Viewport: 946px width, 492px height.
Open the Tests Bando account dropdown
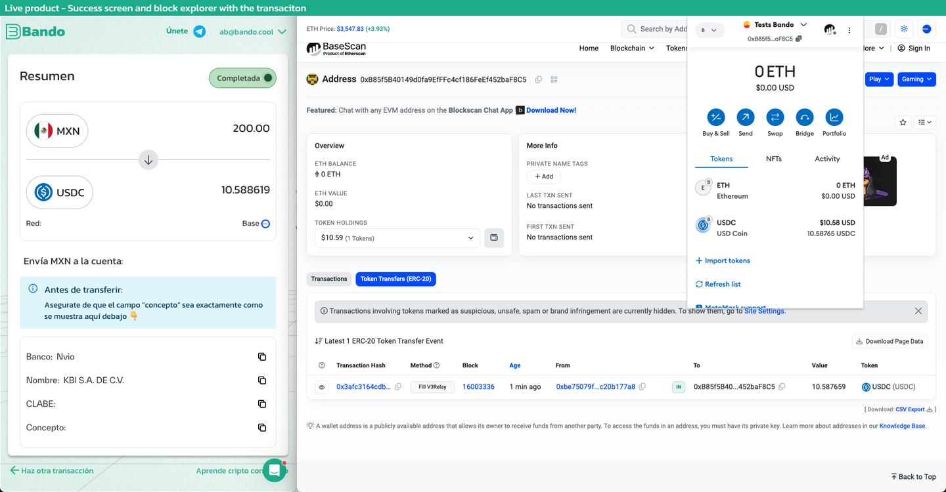coord(775,25)
